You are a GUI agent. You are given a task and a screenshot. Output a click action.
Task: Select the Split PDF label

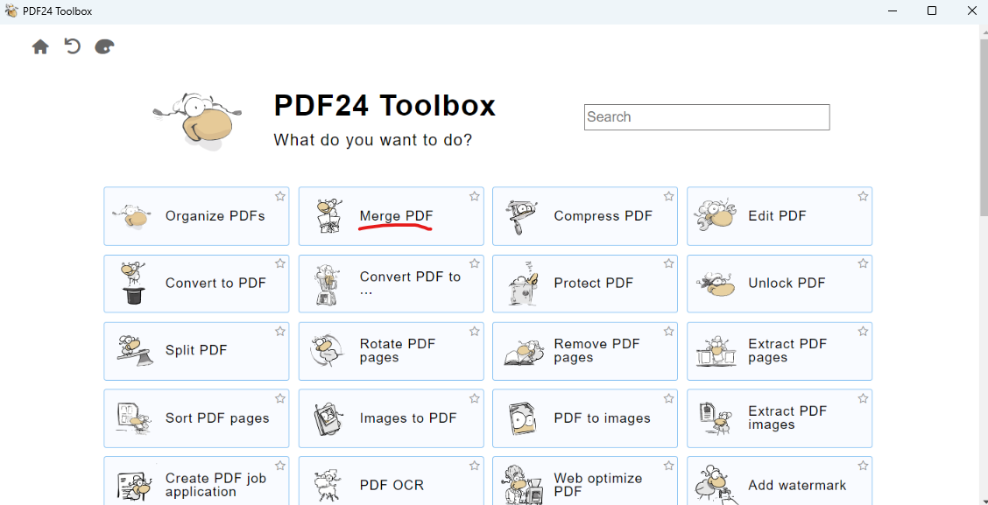[196, 351]
